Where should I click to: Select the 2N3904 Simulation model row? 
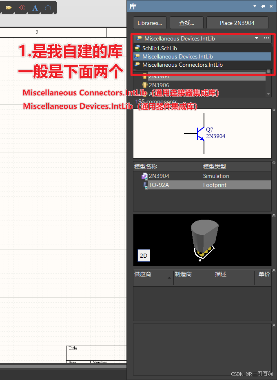(202, 176)
